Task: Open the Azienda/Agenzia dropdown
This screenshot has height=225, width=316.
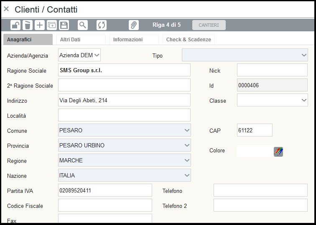Action: coord(97,55)
